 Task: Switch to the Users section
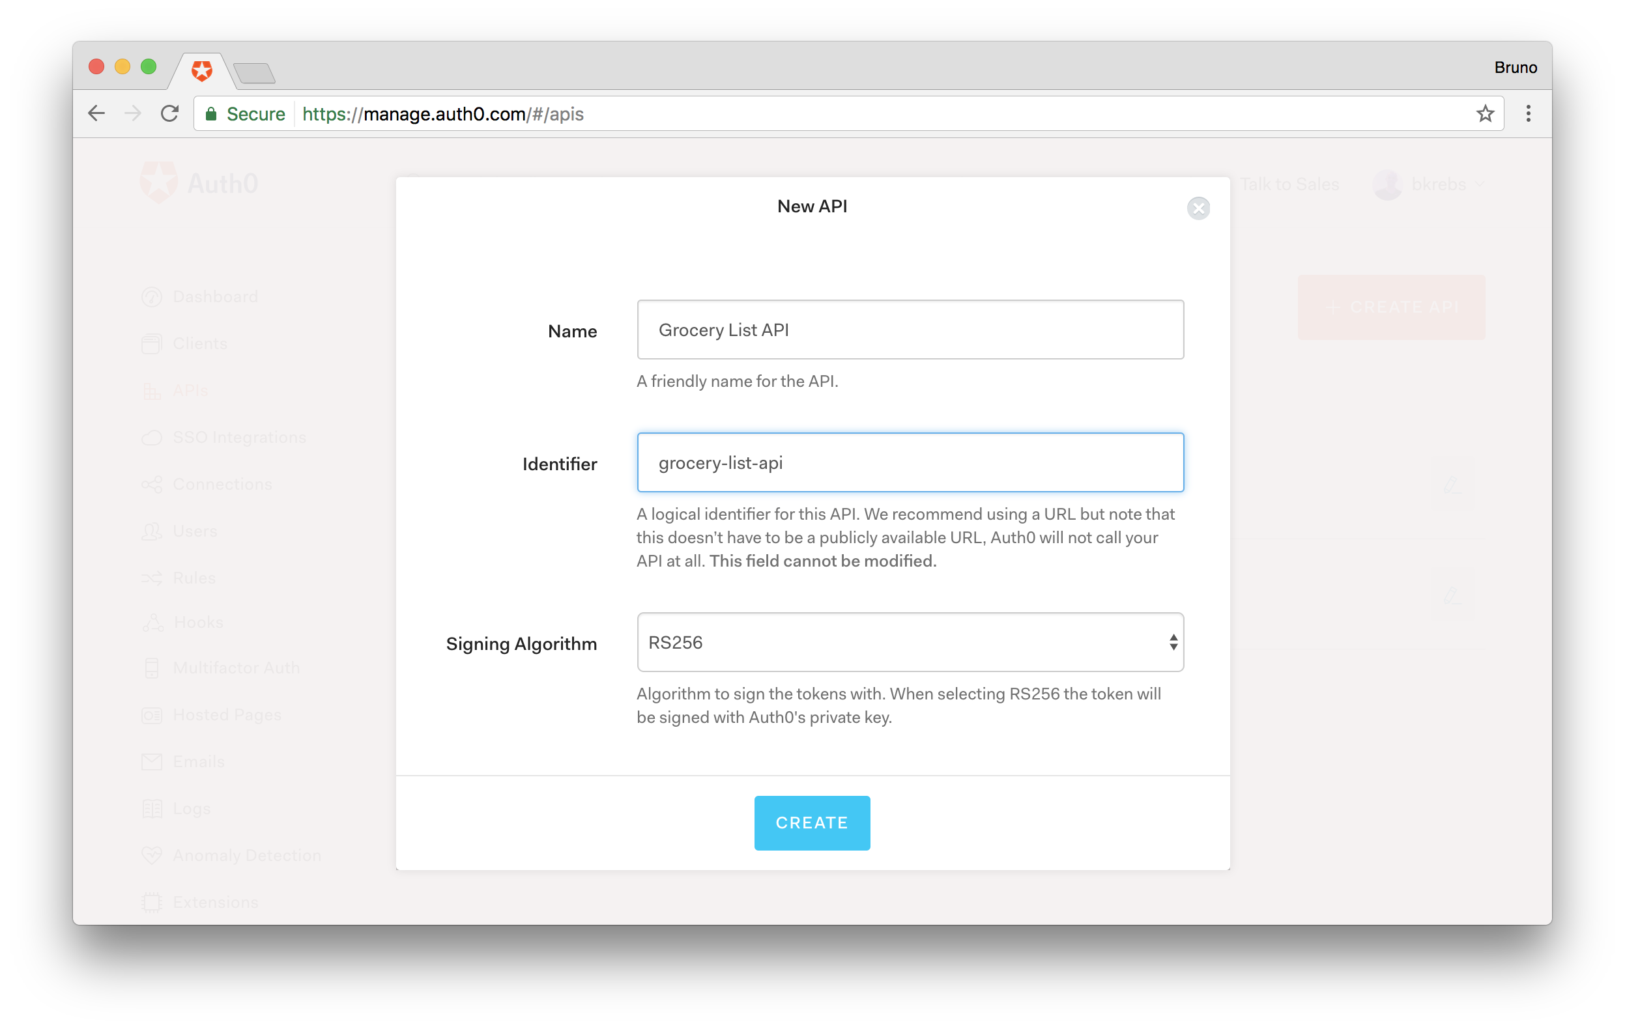click(x=152, y=531)
